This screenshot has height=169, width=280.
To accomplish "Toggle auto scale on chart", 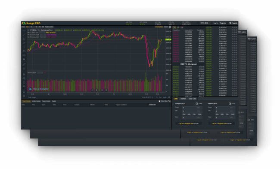I will click(x=165, y=97).
